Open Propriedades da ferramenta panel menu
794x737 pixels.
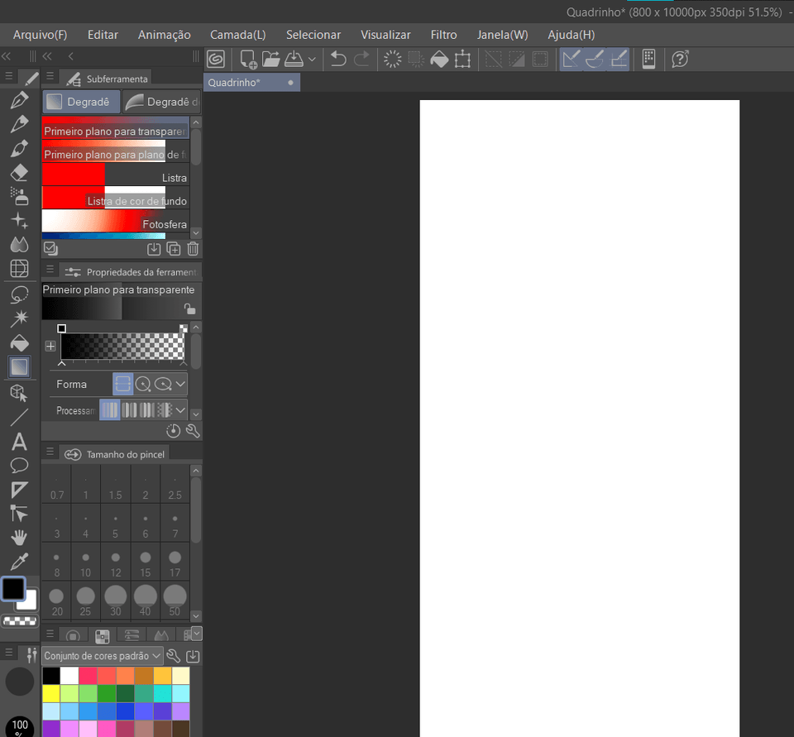[50, 269]
